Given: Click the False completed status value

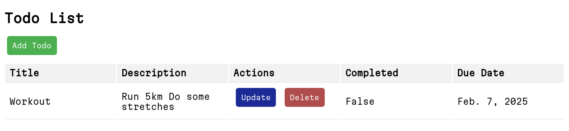Looking at the screenshot, I should [x=360, y=102].
